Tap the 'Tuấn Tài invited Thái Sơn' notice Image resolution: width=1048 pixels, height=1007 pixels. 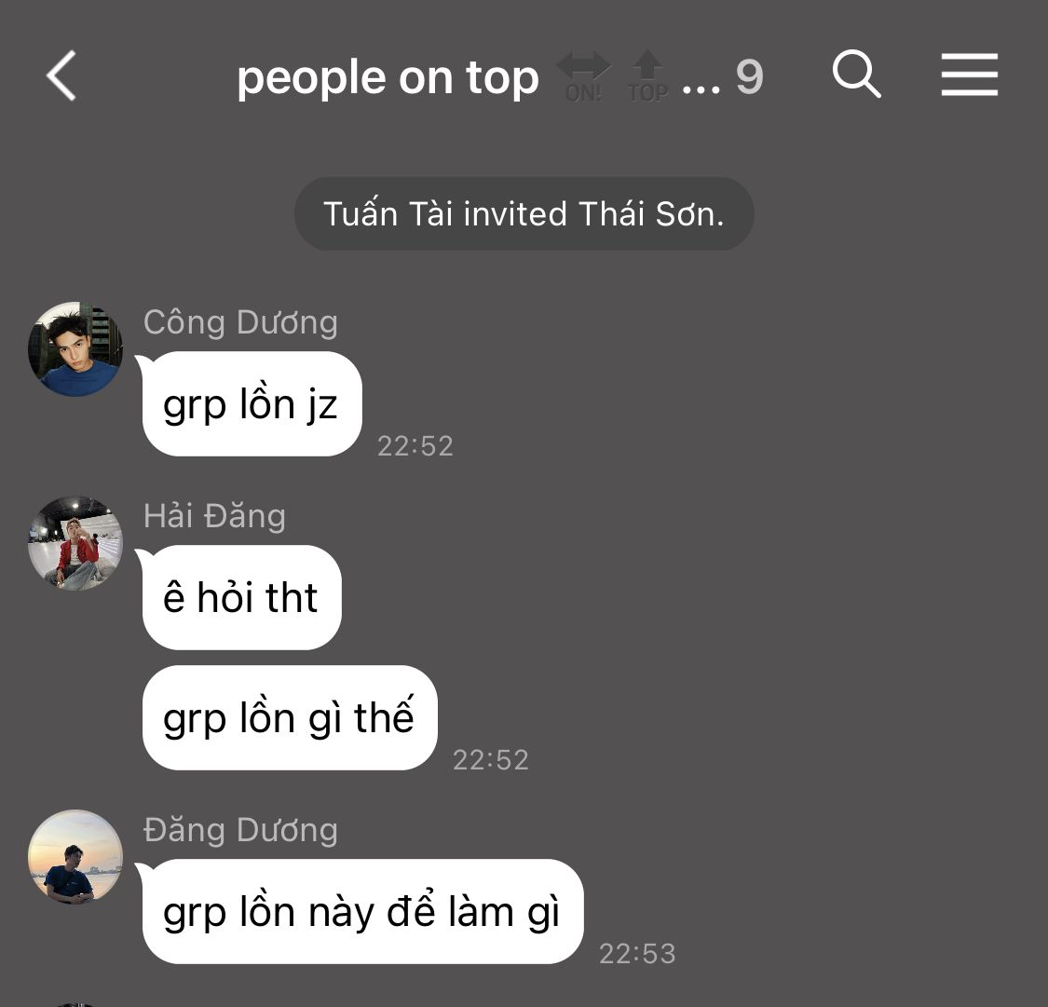pyautogui.click(x=524, y=214)
